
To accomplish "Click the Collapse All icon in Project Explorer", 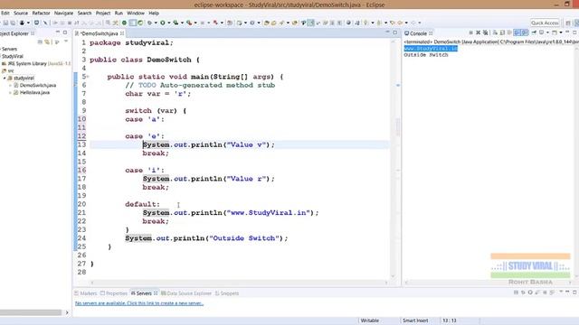I will pyautogui.click(x=40, y=42).
